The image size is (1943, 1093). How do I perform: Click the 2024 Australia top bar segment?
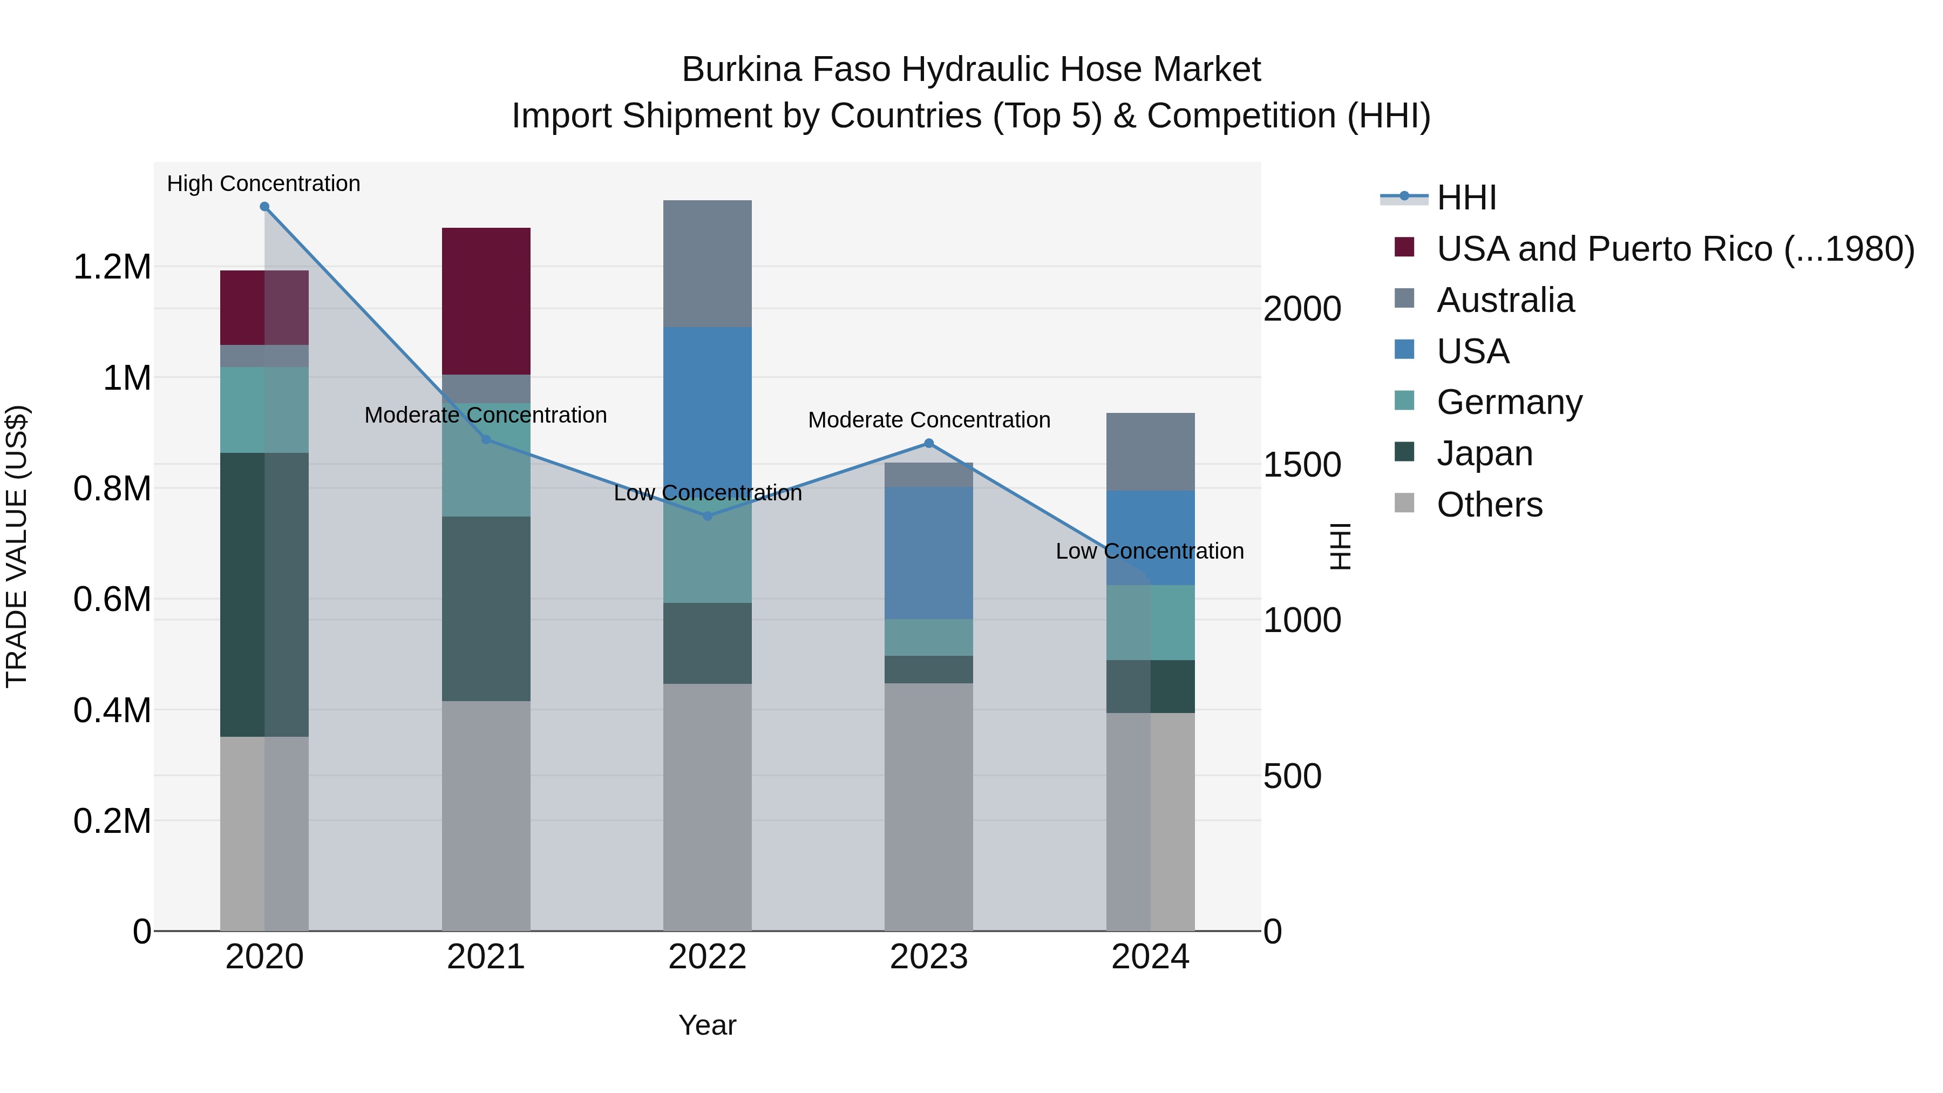(x=1150, y=452)
